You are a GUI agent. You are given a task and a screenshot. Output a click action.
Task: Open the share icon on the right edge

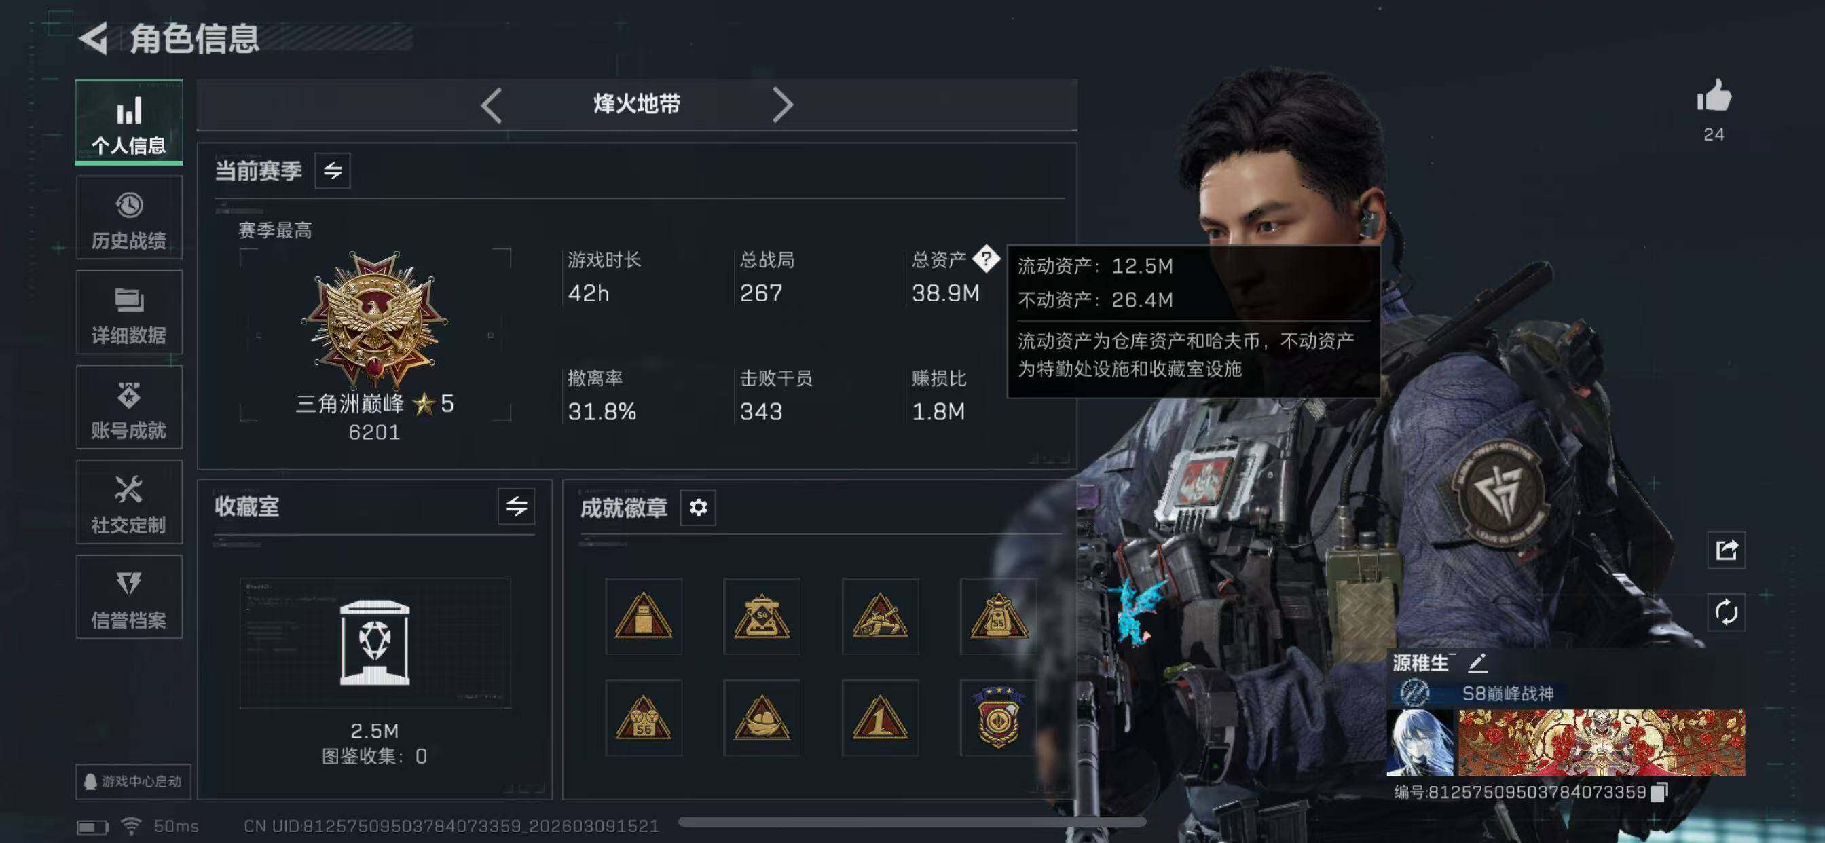coord(1726,550)
